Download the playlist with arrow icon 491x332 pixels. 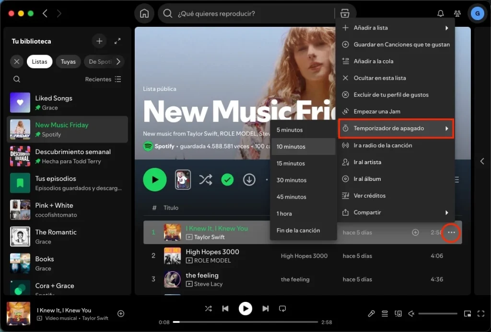pyautogui.click(x=249, y=179)
